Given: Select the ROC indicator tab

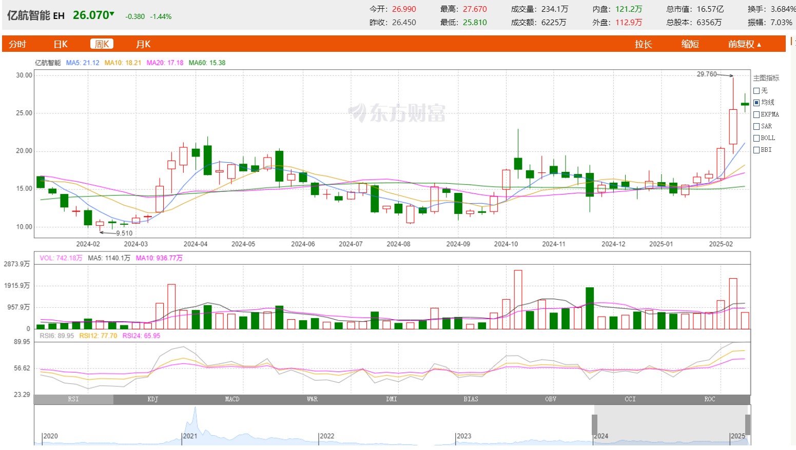Looking at the screenshot, I should pos(710,399).
